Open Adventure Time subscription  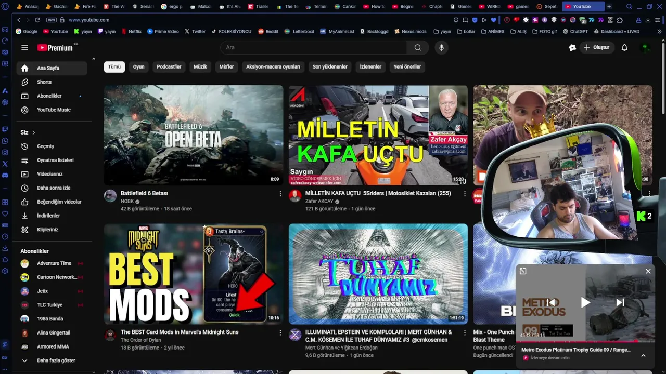[x=52, y=263]
